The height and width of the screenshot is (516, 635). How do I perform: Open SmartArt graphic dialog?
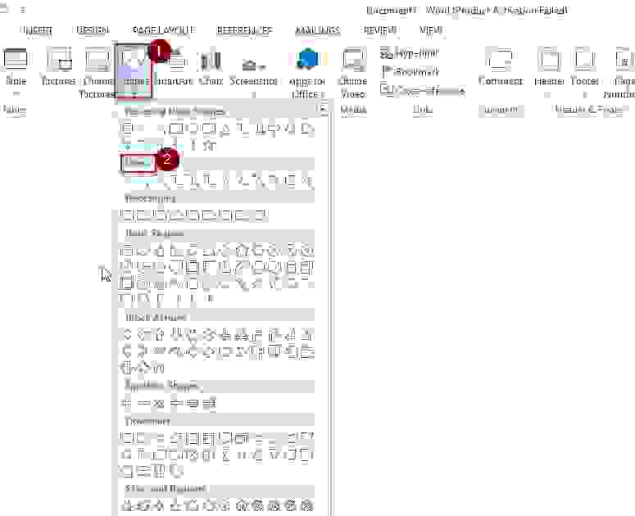tap(174, 69)
